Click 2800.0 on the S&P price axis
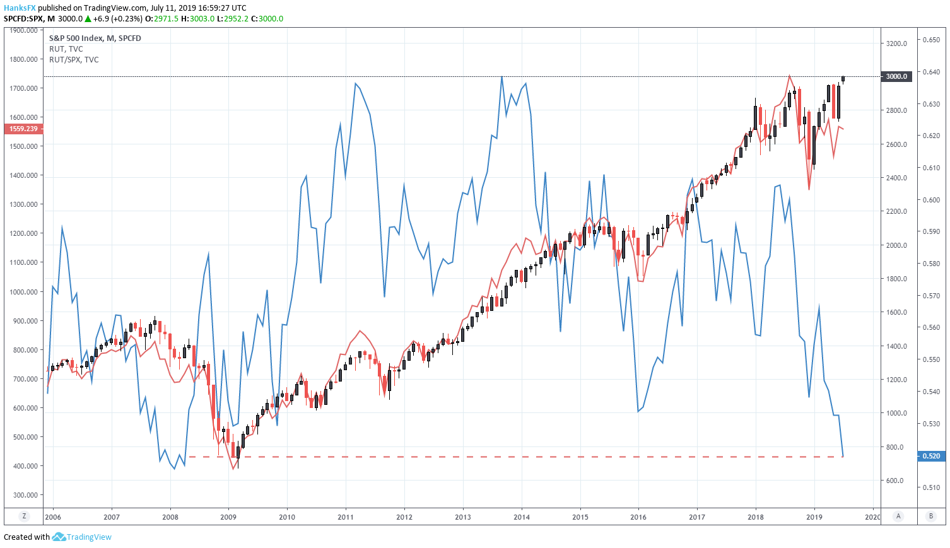 coord(896,110)
